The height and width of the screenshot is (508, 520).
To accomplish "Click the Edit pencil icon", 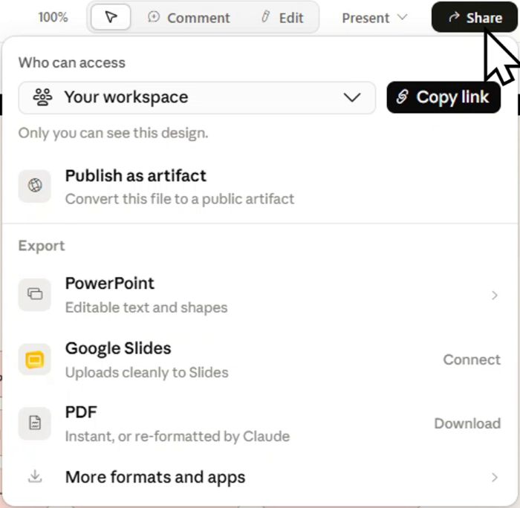I will click(265, 16).
